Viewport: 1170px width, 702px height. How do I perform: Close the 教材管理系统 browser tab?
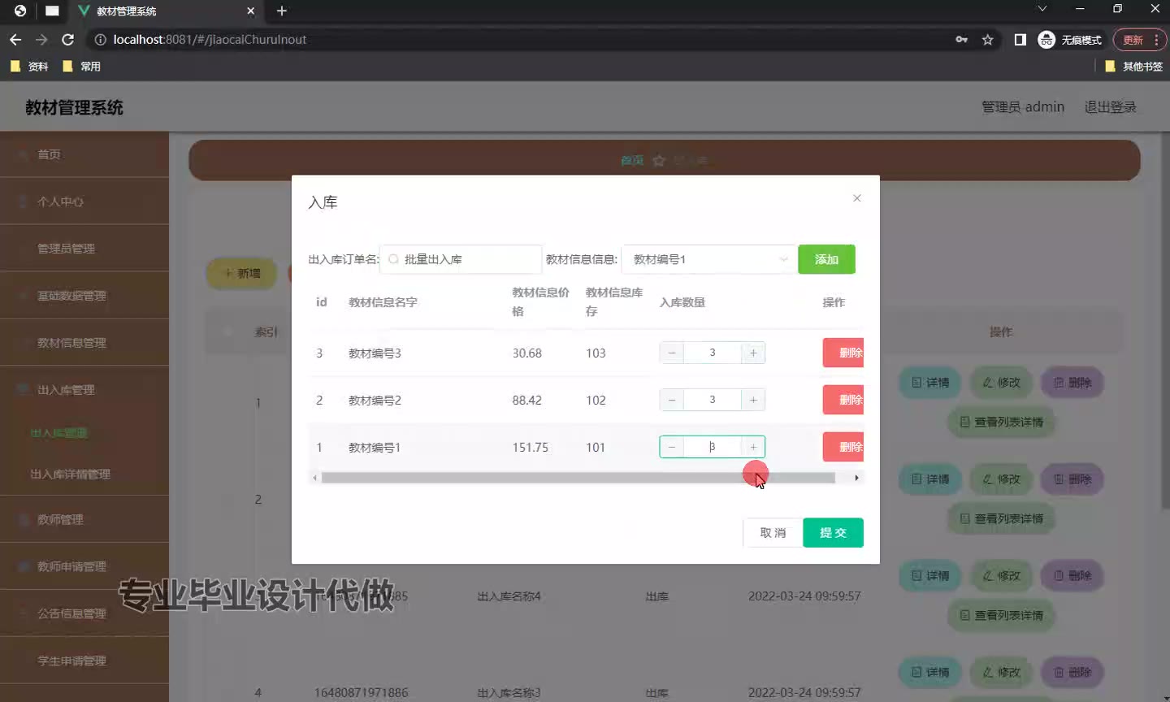tap(250, 11)
